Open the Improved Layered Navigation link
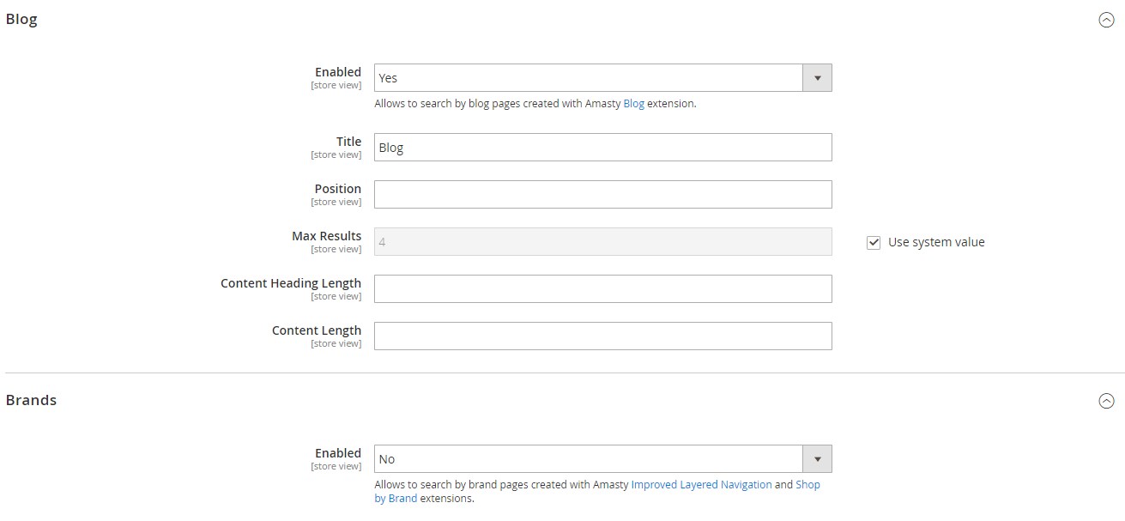The image size is (1125, 521). point(701,485)
